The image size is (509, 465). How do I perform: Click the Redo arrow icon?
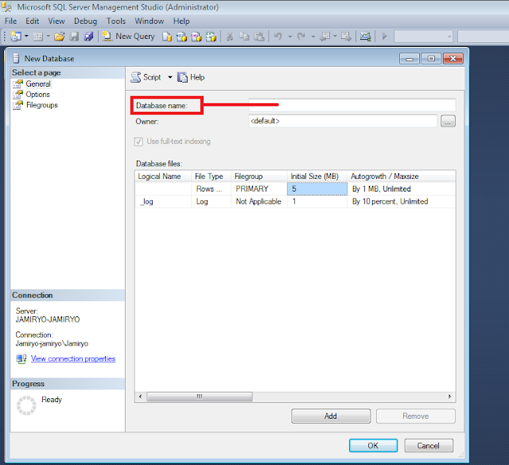301,37
